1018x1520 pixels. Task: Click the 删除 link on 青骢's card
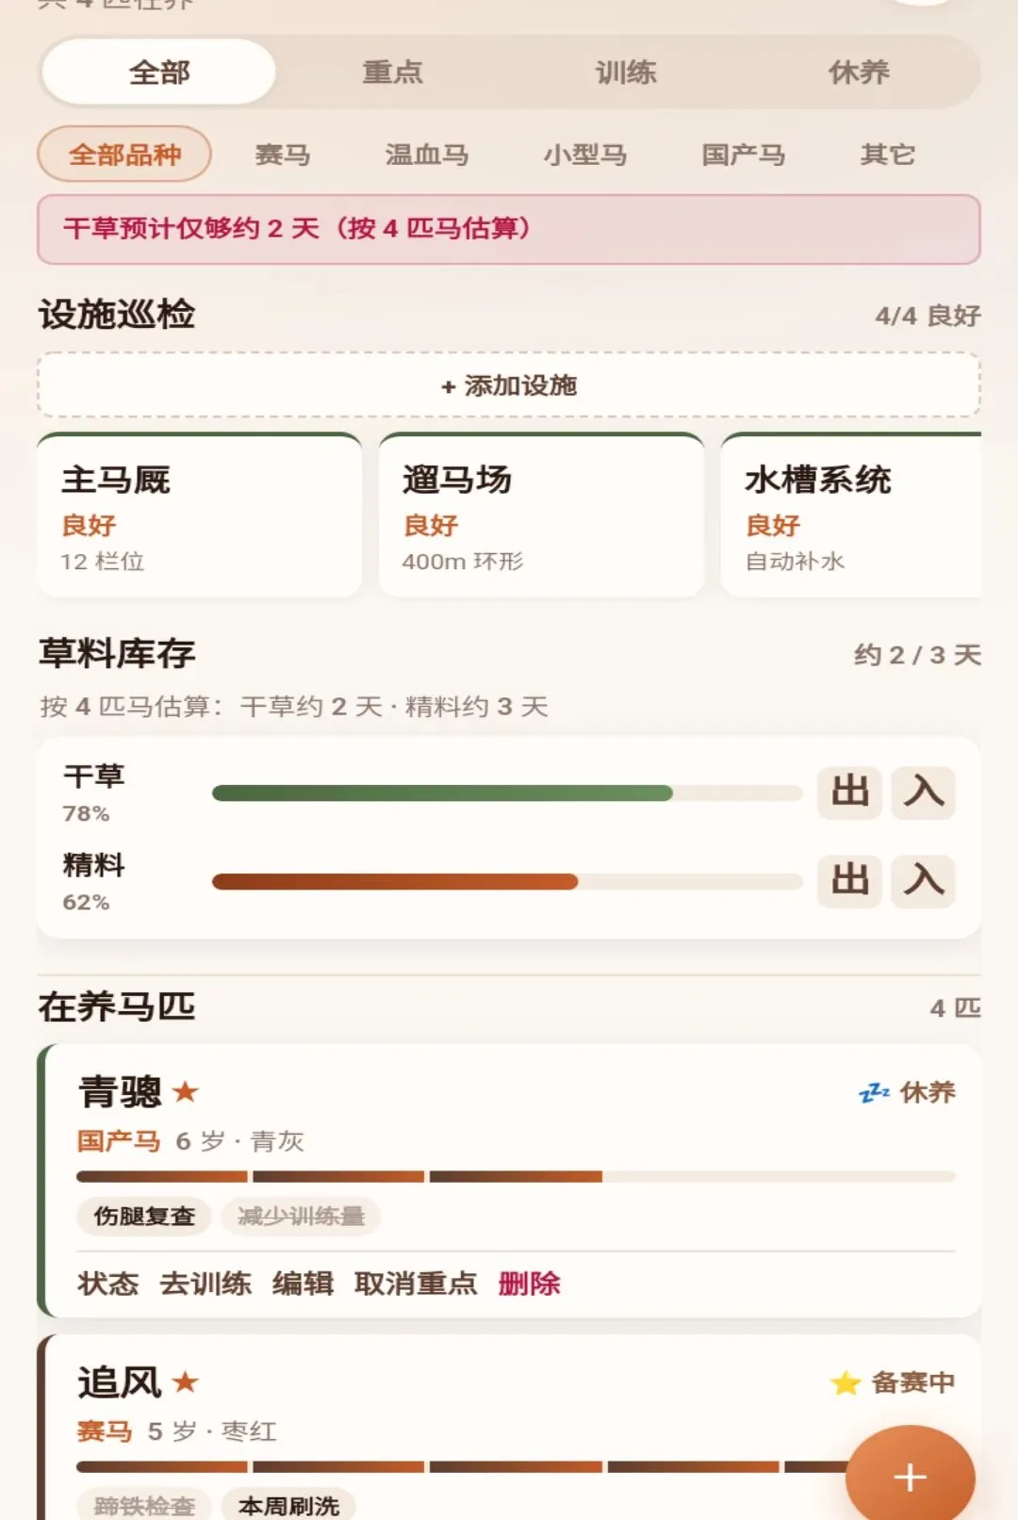click(x=529, y=1283)
